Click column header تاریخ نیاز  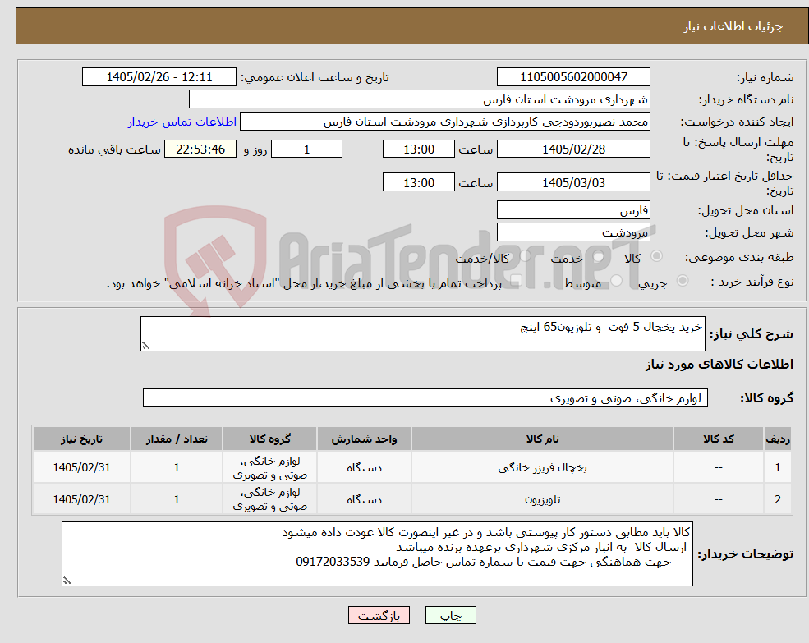pyautogui.click(x=81, y=439)
